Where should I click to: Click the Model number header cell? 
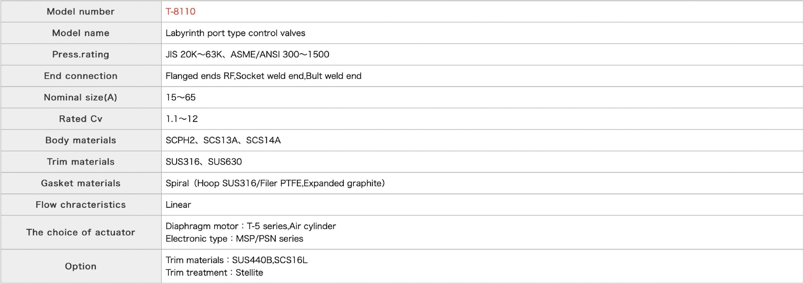(x=81, y=12)
